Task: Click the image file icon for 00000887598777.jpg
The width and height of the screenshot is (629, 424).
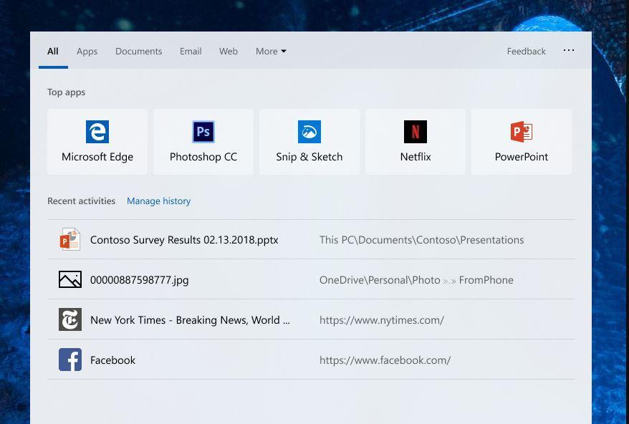Action: [70, 280]
